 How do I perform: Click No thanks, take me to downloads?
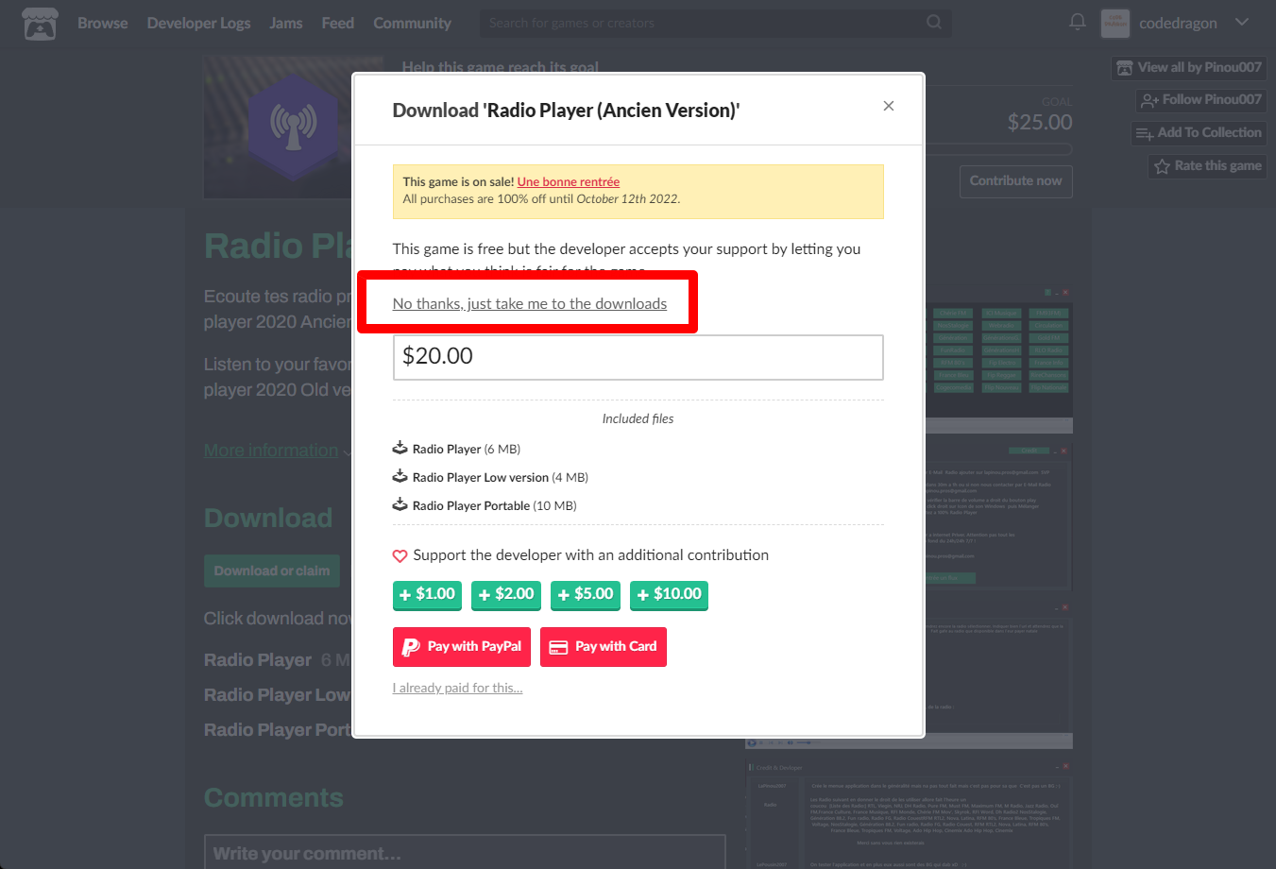(x=530, y=303)
